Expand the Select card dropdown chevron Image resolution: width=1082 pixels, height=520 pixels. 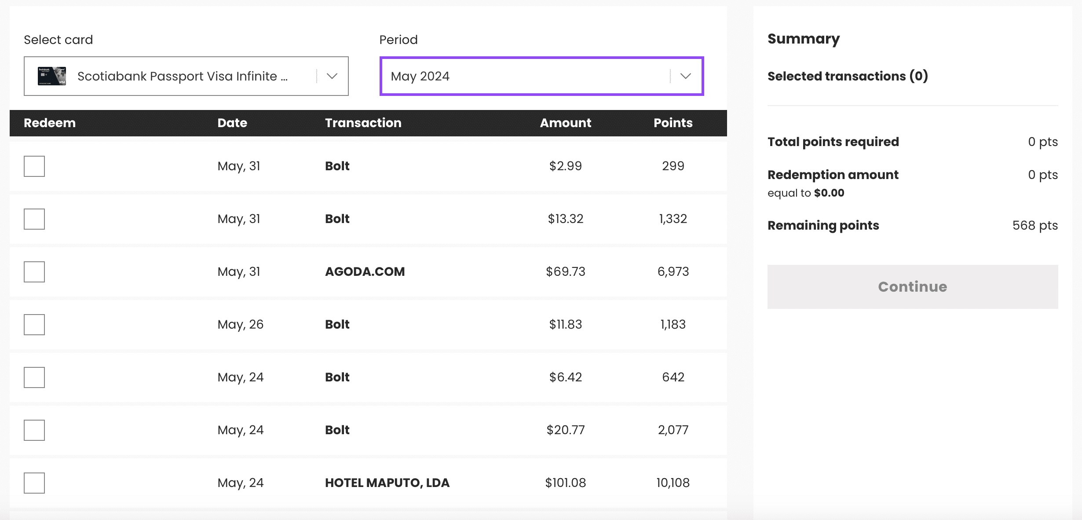coord(332,76)
